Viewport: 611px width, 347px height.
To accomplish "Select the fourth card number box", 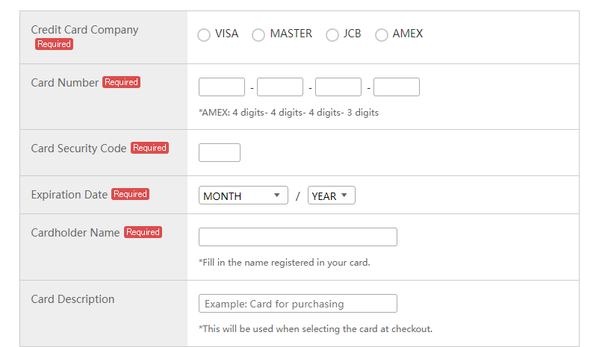I will point(397,87).
